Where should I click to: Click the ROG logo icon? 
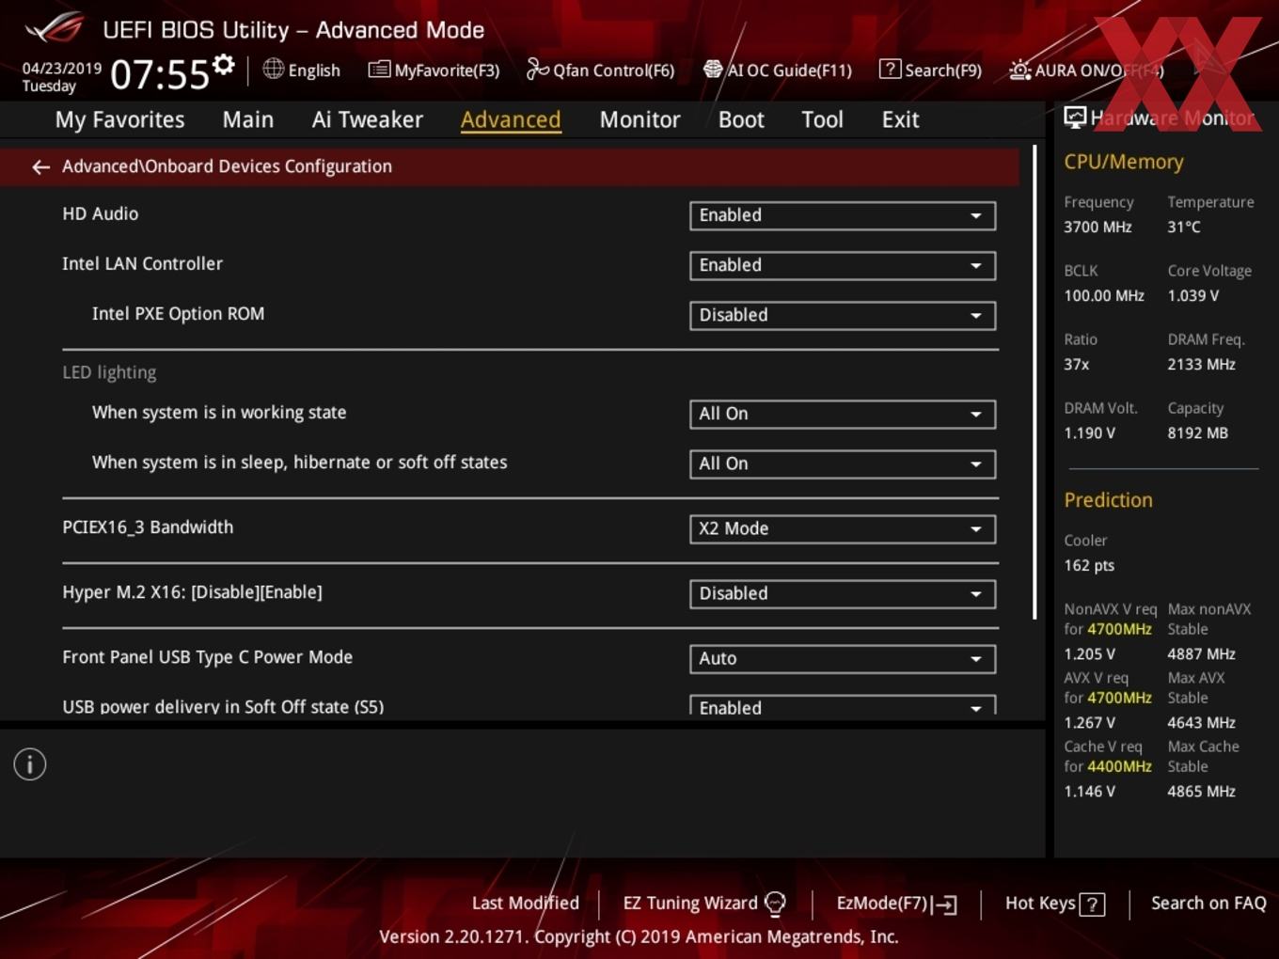click(x=54, y=28)
